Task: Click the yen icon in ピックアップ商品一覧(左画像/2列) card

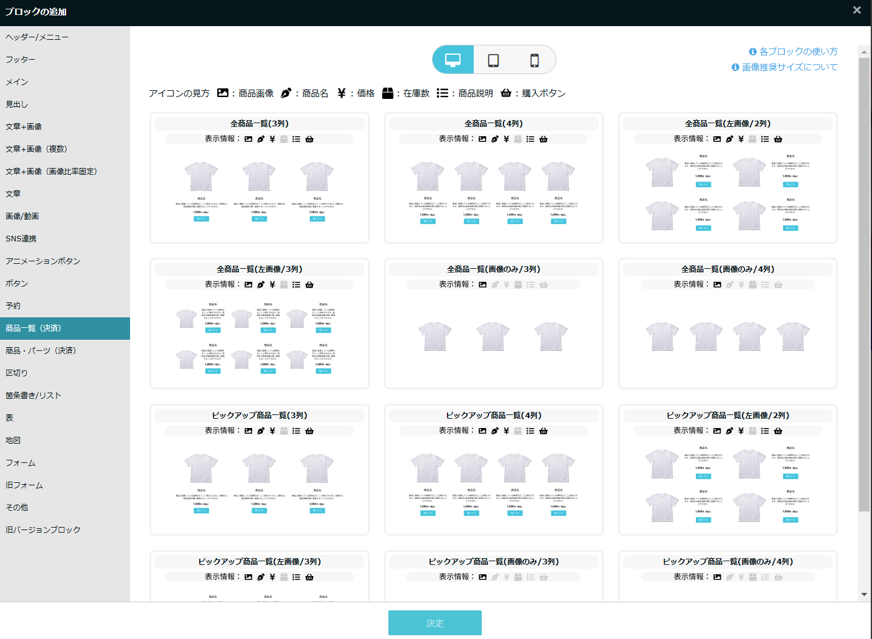Action: [x=741, y=431]
